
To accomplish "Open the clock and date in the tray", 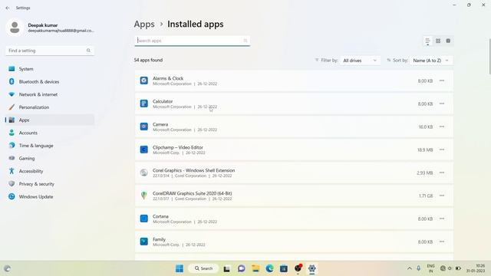I will [476, 268].
